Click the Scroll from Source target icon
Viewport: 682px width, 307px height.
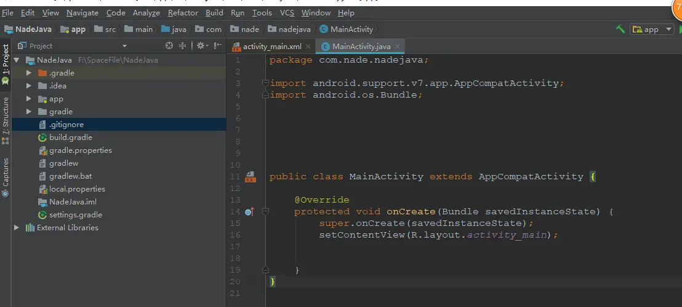tap(169, 45)
